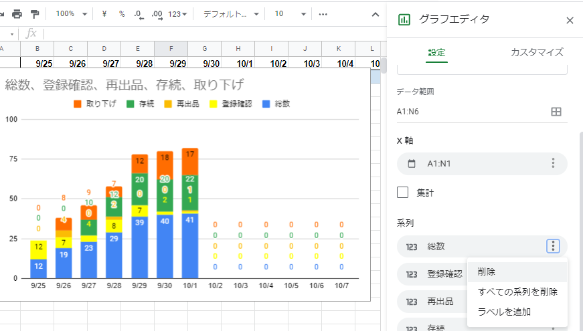Open the font size 10 dropdown
The image size is (583, 331).
290,14
